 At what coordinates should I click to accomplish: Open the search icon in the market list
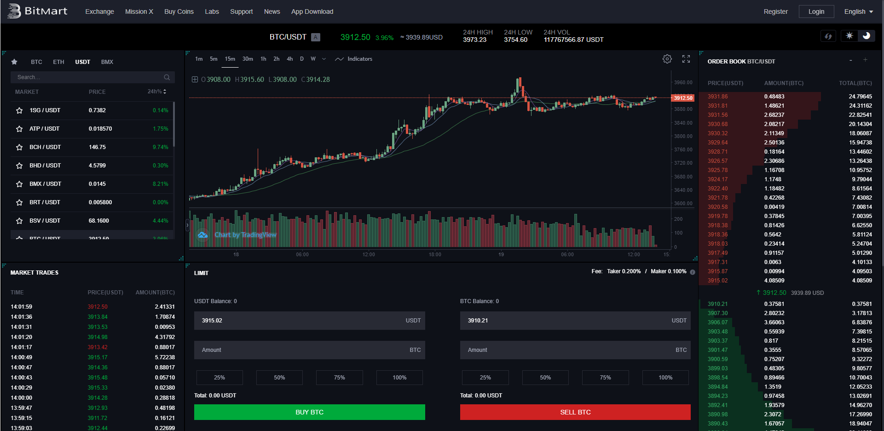tap(167, 77)
